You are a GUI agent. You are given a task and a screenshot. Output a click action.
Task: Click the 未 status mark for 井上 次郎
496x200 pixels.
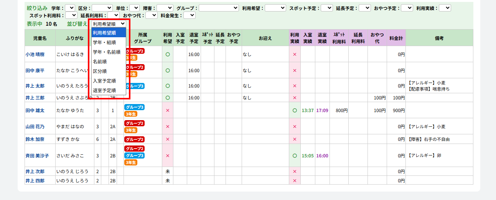pyautogui.click(x=168, y=172)
